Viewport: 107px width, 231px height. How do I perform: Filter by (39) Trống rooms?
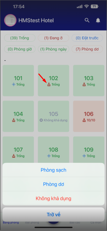(20, 38)
